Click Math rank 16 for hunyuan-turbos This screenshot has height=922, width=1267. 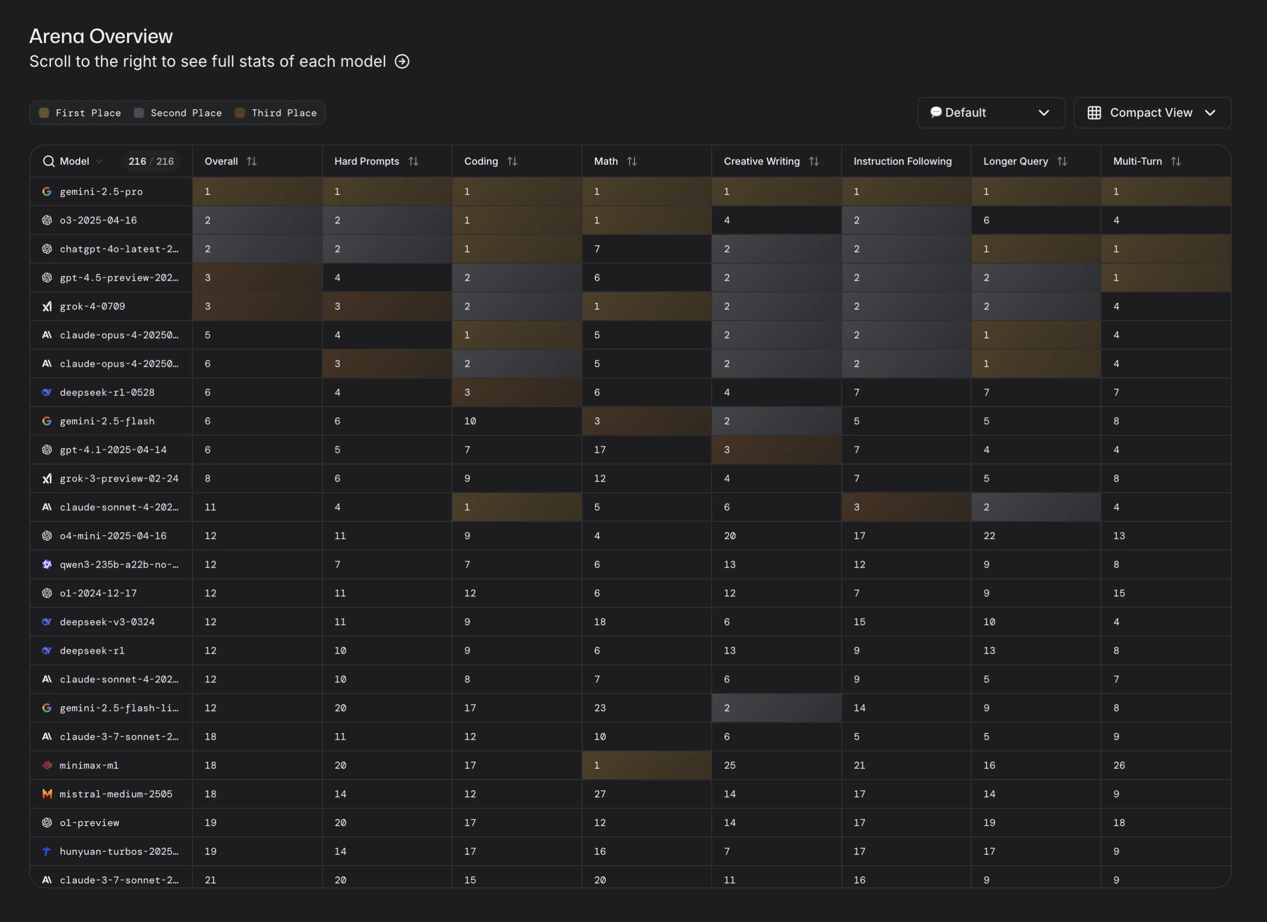click(x=646, y=851)
